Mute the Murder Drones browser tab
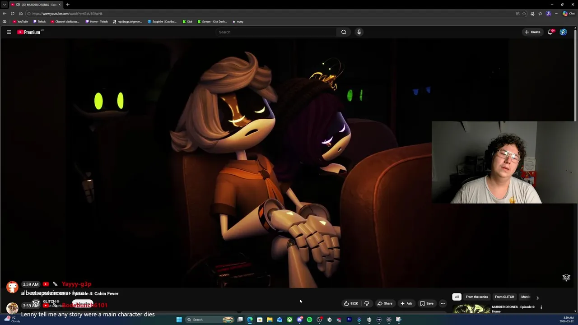The width and height of the screenshot is (578, 325). coord(18,5)
